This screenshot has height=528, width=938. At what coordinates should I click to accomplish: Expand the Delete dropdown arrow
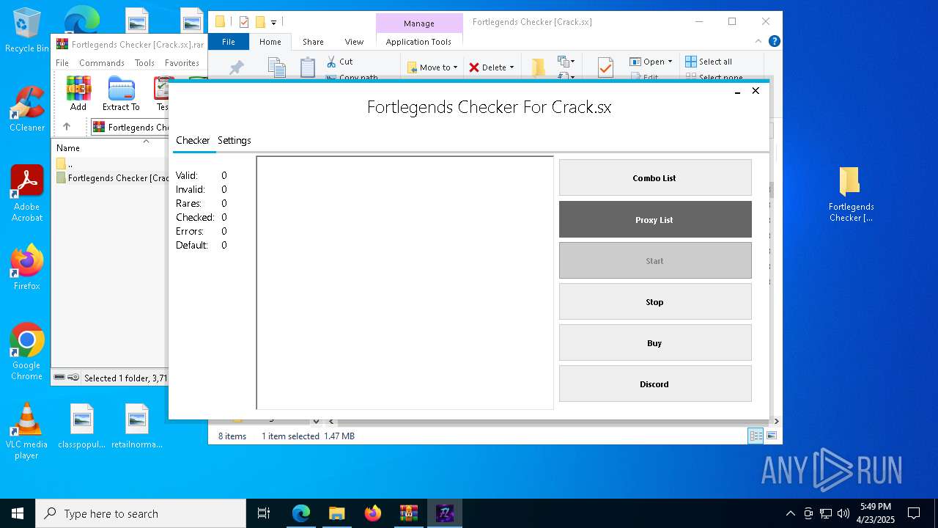click(x=512, y=67)
